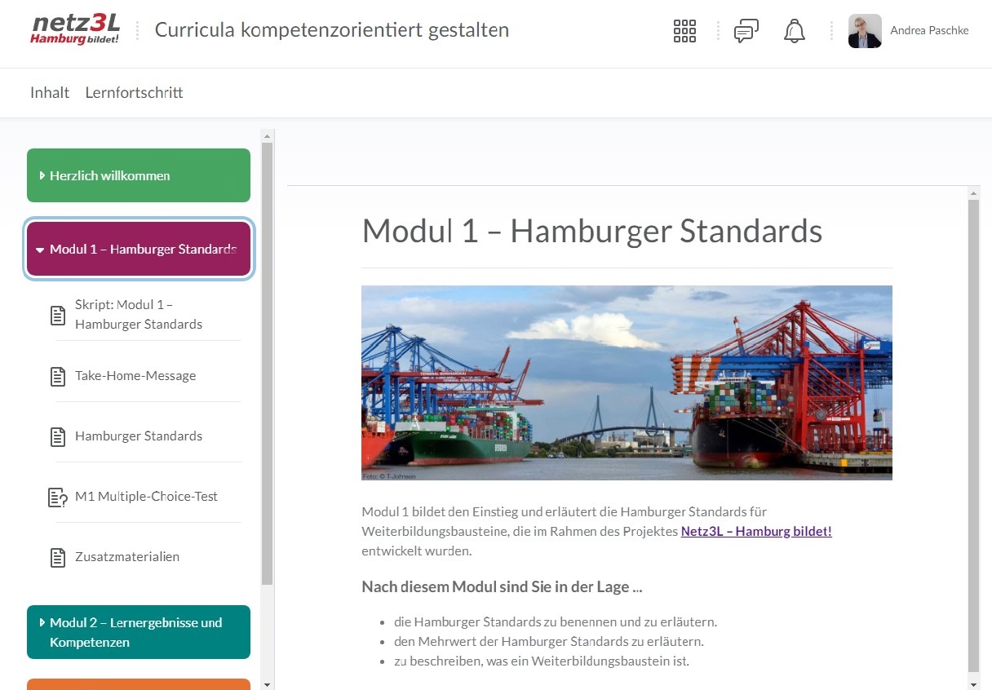992x690 pixels.
Task: Click bullet 'die Hamburger Standards zu benennen und zu erläutern'
Action: 556,621
